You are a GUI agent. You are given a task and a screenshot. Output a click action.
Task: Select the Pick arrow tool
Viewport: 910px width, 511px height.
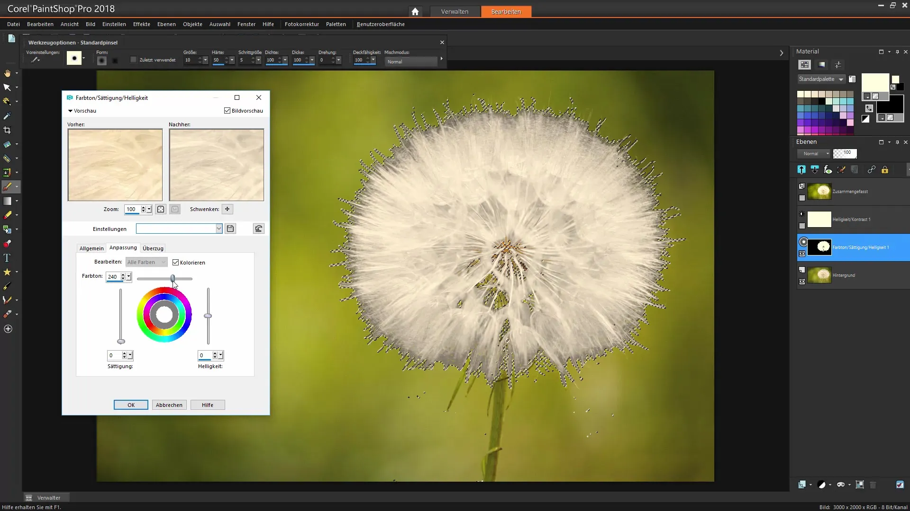coord(7,88)
